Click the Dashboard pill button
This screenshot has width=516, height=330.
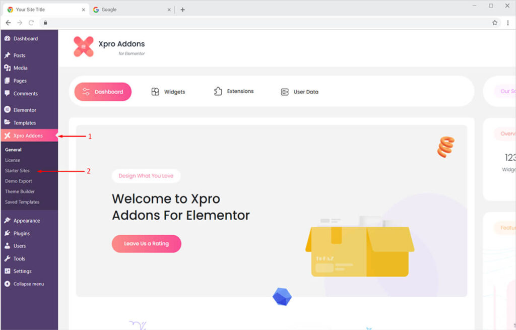103,92
